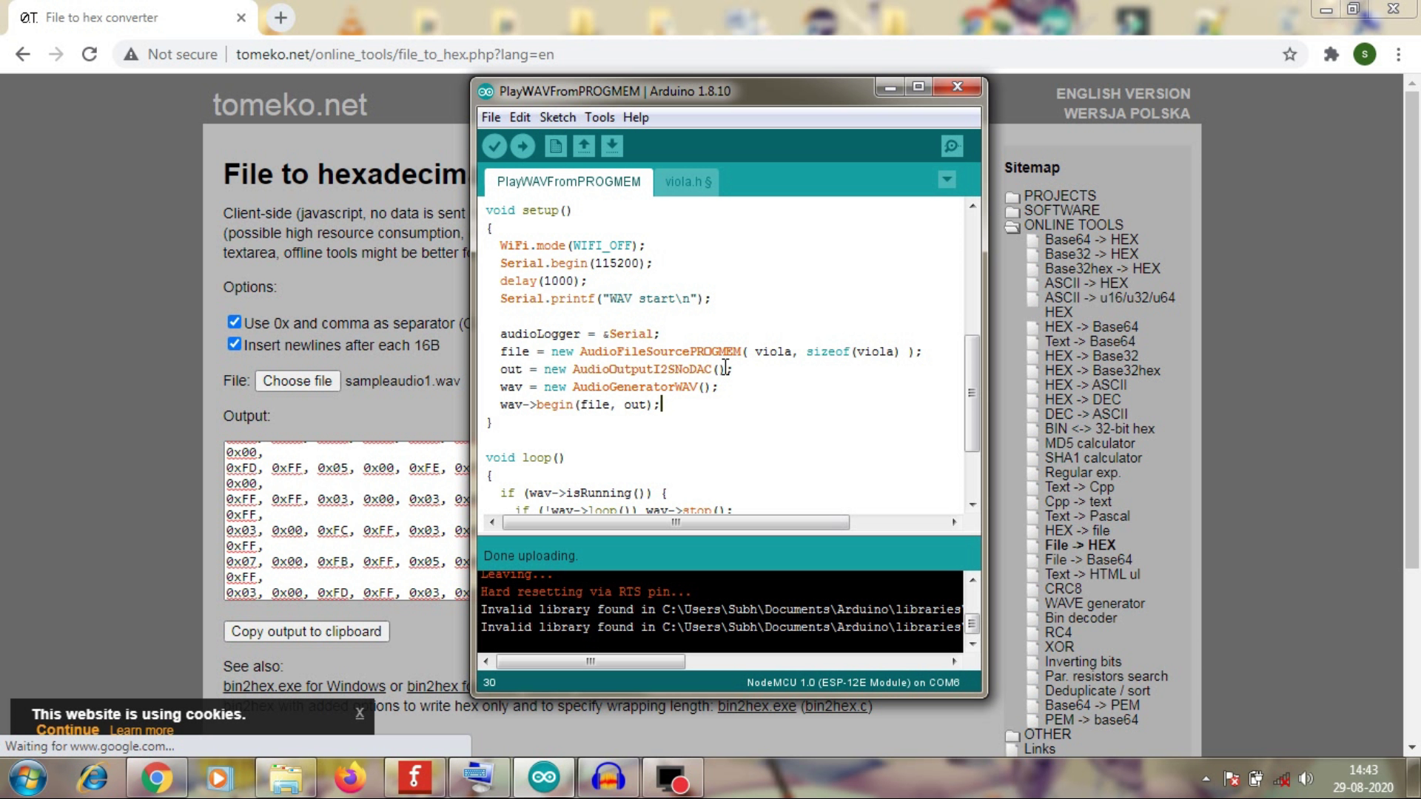Open the bin2hex.exe for Windows link
The image size is (1421, 799).
[x=304, y=687]
